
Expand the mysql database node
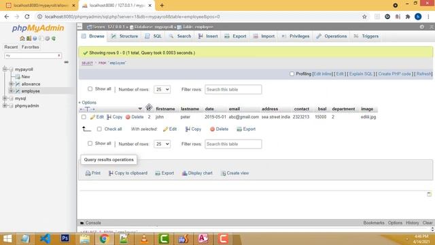5,98
